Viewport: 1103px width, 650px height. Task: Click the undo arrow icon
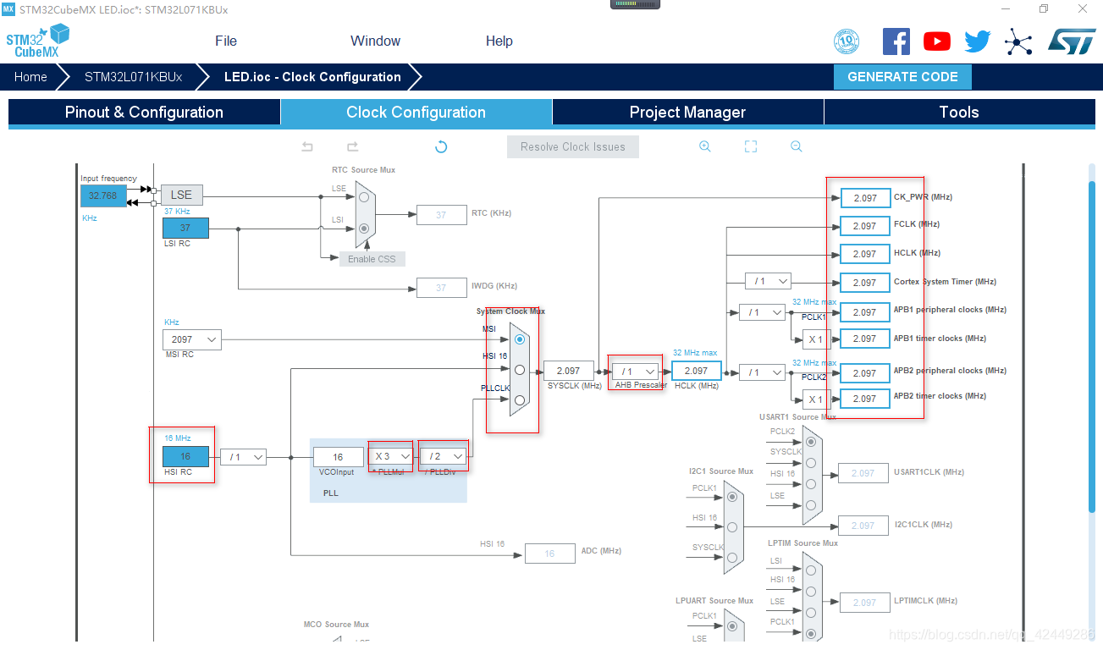[x=307, y=146]
